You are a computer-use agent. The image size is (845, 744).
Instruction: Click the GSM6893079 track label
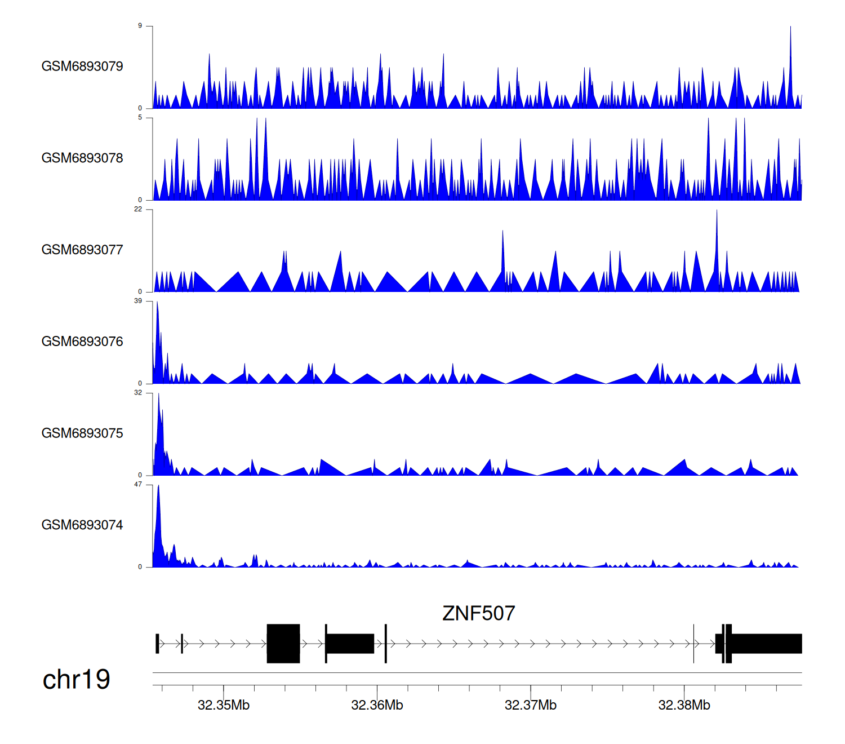pyautogui.click(x=82, y=67)
